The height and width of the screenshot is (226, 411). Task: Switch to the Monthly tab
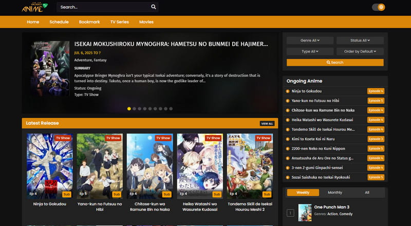tap(335, 193)
